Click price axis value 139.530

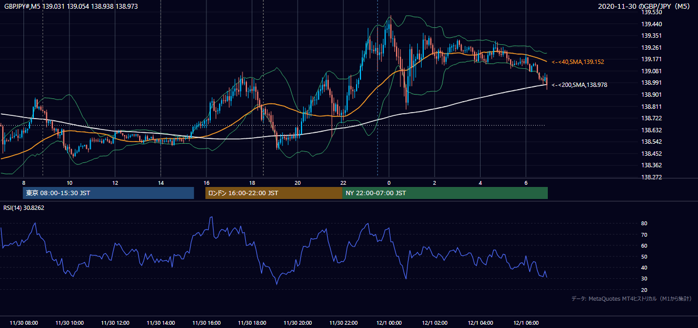tap(652, 12)
